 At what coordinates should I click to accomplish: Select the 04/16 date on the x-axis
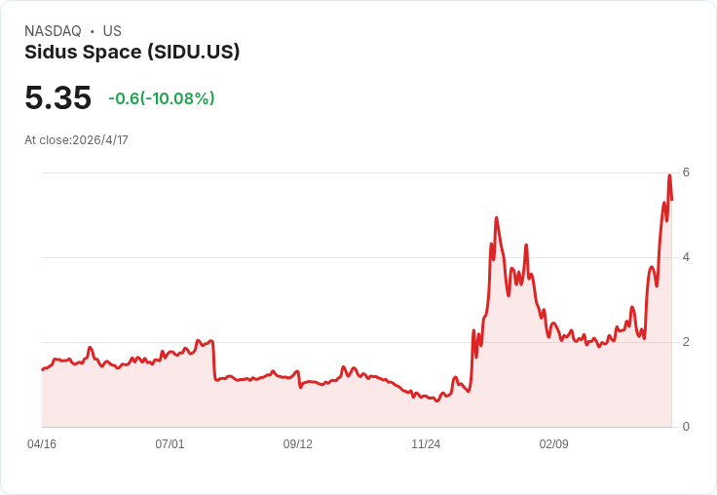[x=42, y=444]
